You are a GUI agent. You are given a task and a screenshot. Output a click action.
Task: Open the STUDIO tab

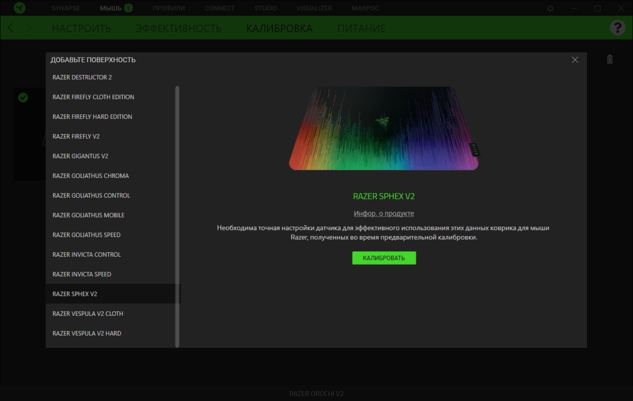(x=265, y=8)
